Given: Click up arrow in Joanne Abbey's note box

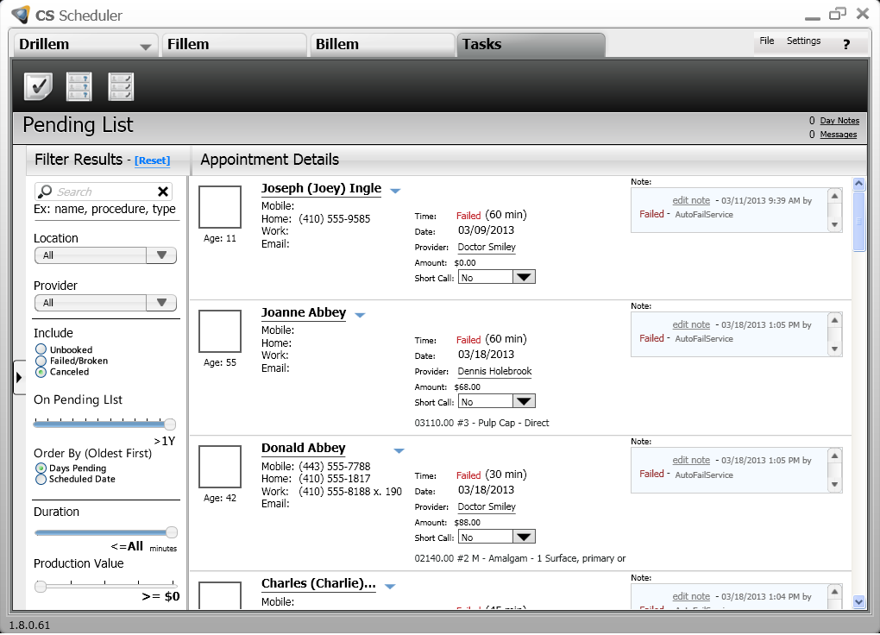Looking at the screenshot, I should pos(834,321).
